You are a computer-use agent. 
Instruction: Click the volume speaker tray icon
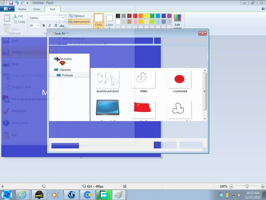click(240, 195)
